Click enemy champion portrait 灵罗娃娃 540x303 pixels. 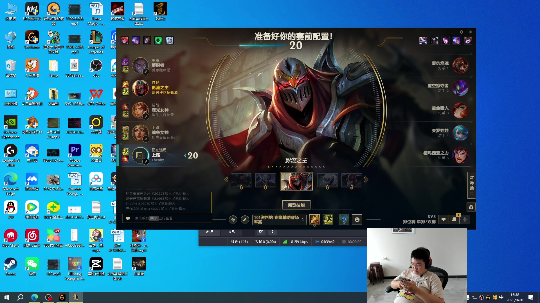click(x=460, y=133)
